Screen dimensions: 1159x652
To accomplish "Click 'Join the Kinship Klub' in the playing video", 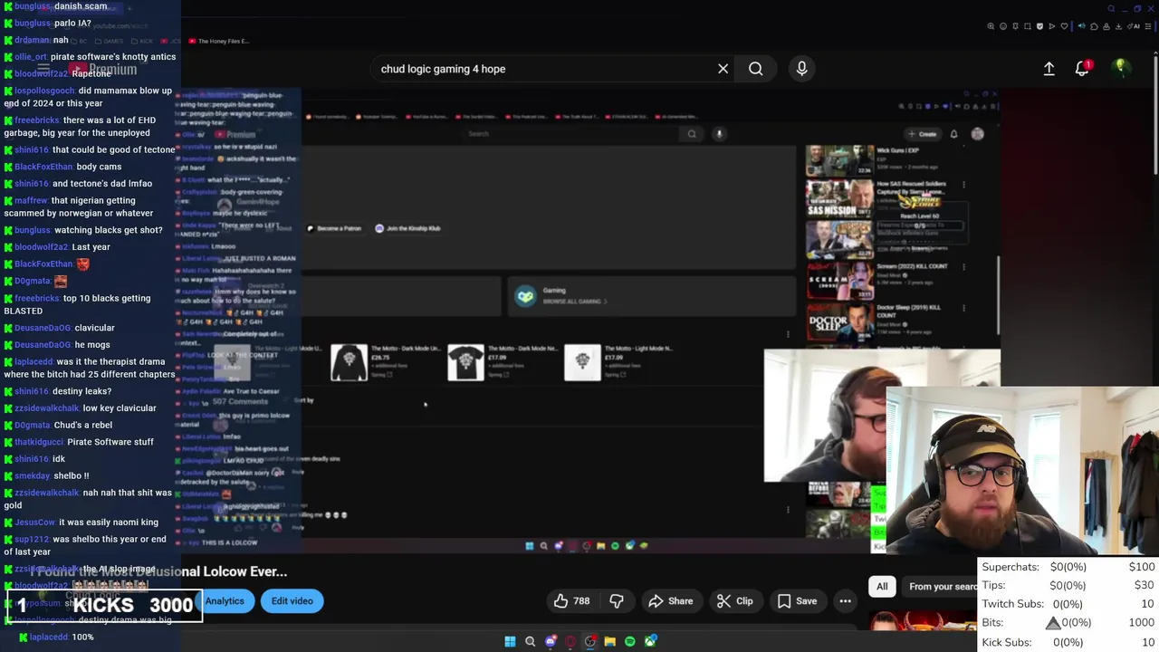I will pyautogui.click(x=407, y=228).
